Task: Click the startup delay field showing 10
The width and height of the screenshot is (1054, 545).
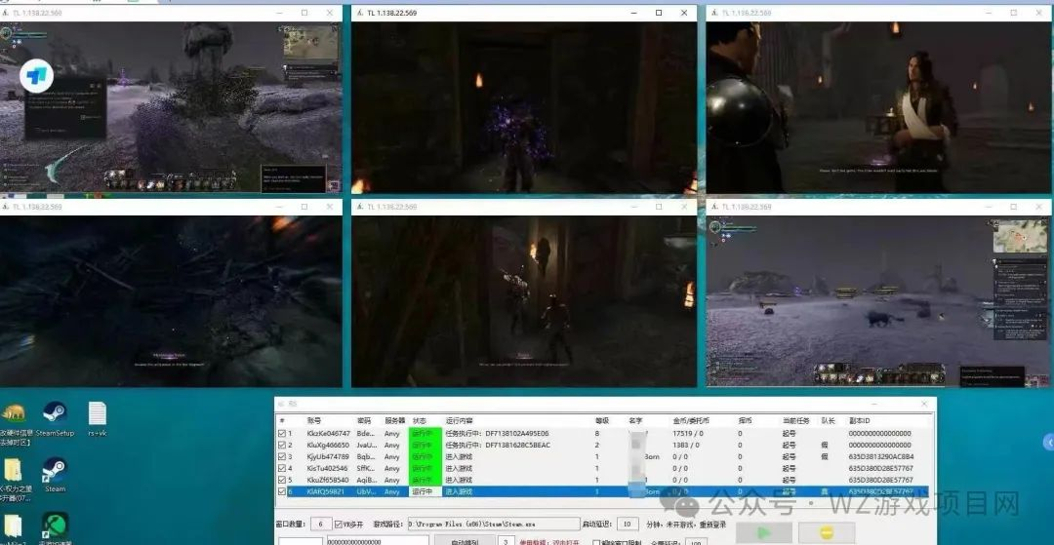Action: pos(628,524)
